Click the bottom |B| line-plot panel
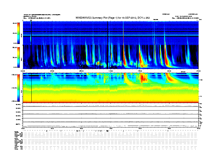The width and height of the screenshot is (214, 165). pyautogui.click(x=111, y=125)
